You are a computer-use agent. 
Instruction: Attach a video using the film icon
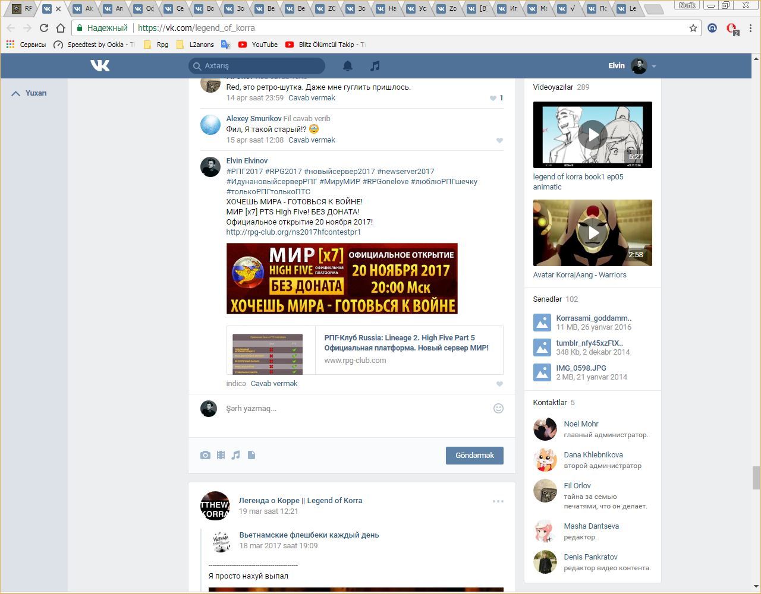pos(221,455)
